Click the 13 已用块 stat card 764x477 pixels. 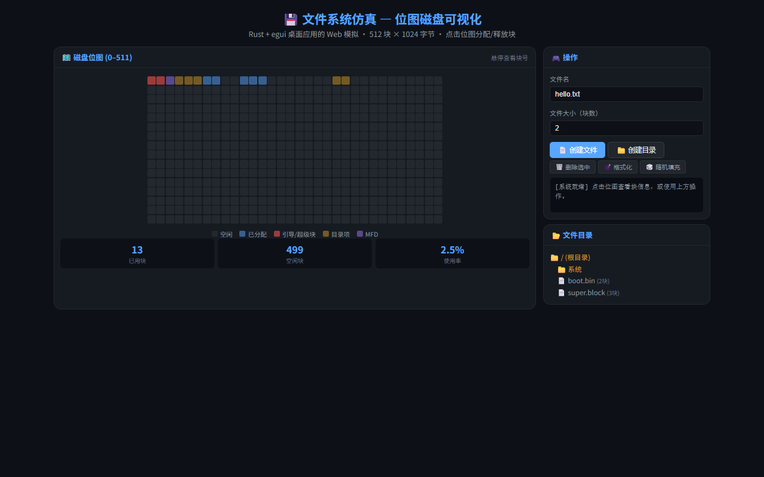click(137, 253)
